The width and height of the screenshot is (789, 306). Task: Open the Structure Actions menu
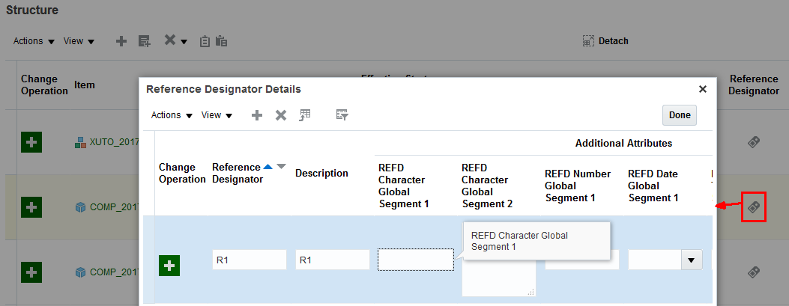tap(34, 41)
